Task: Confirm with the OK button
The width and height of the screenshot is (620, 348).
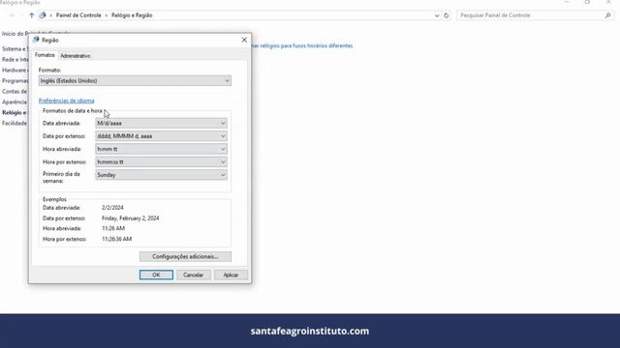Action: point(156,275)
